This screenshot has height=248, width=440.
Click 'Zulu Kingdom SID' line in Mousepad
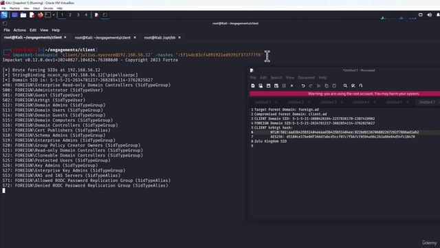tap(270, 141)
